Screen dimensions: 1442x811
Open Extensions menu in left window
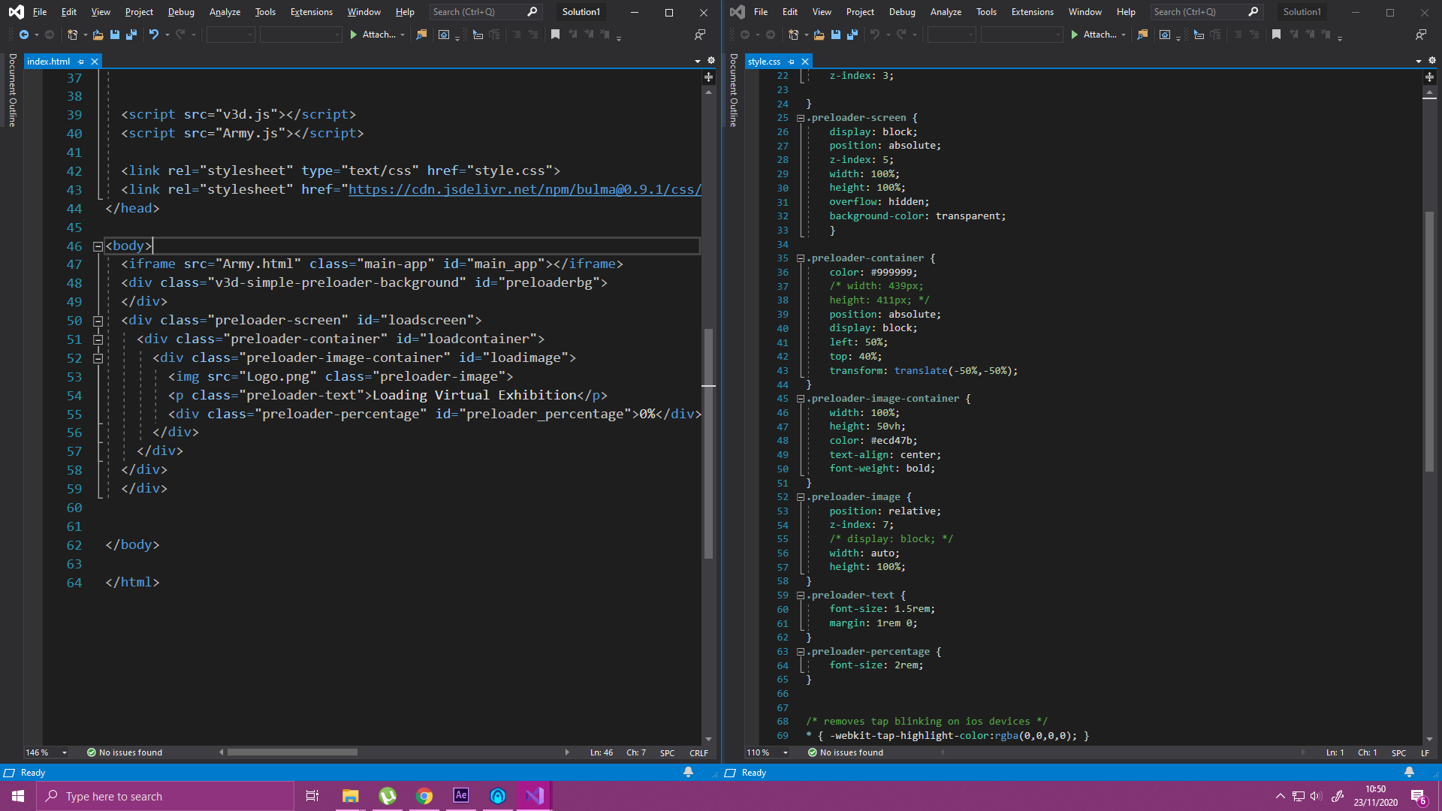click(x=311, y=12)
